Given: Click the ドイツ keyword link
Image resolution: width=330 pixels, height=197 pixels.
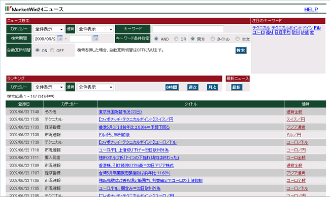Looking at the screenshot, I should point(308,28).
